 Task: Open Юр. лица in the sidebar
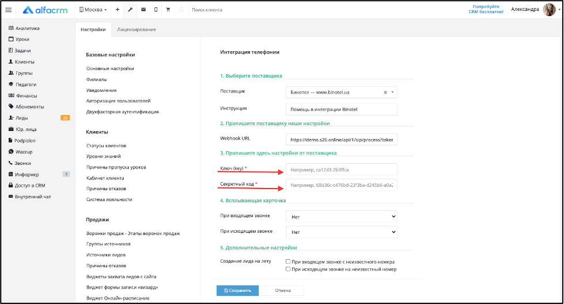point(22,129)
